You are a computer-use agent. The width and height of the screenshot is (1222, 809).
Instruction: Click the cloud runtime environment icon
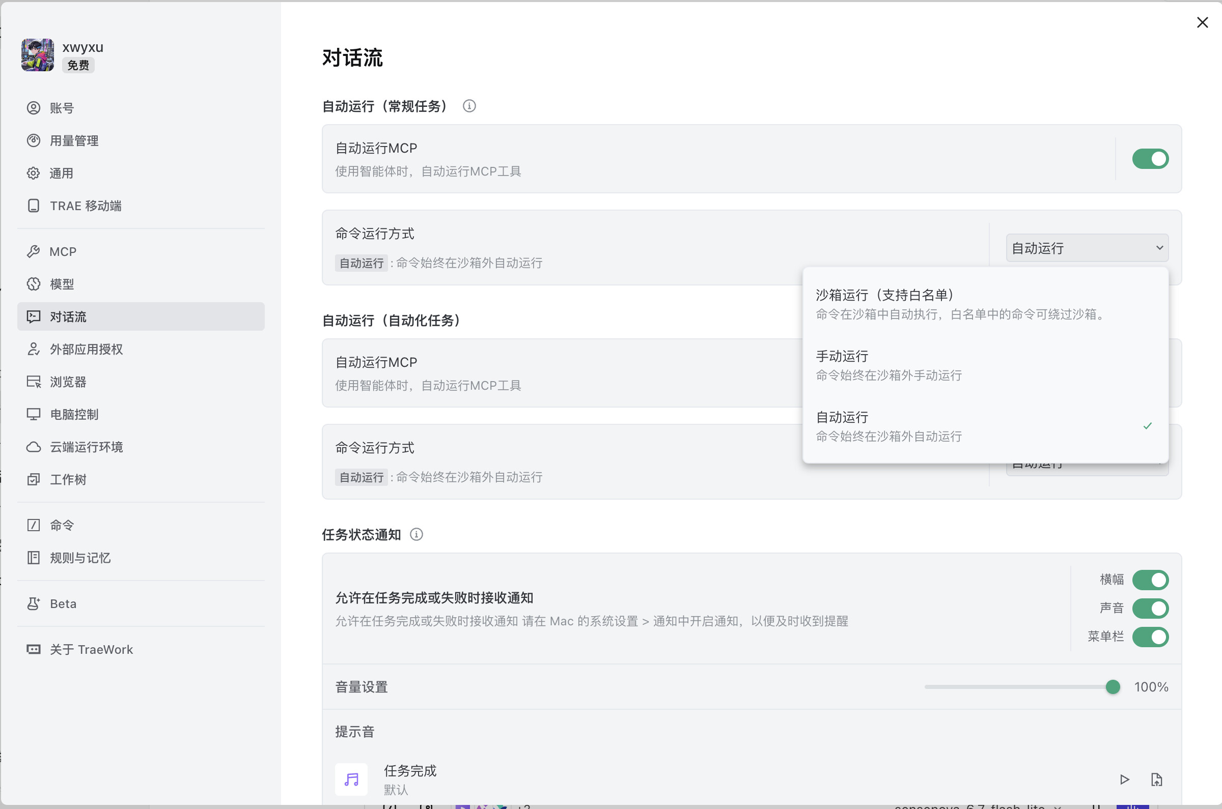click(x=34, y=447)
